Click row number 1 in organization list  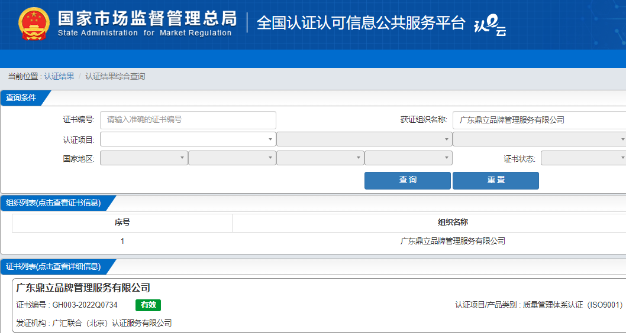click(122, 241)
